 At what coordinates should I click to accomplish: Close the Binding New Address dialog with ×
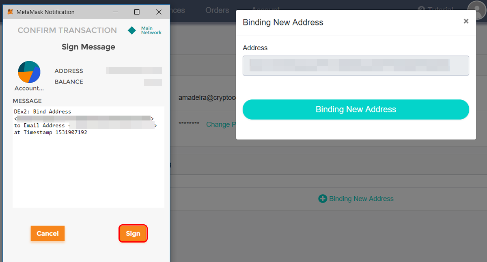pos(466,21)
